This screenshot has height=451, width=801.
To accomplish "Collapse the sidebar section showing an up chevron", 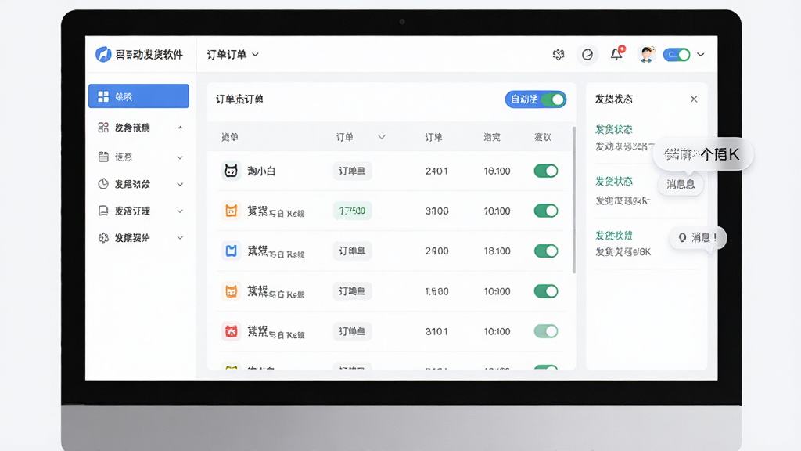I will 180,128.
